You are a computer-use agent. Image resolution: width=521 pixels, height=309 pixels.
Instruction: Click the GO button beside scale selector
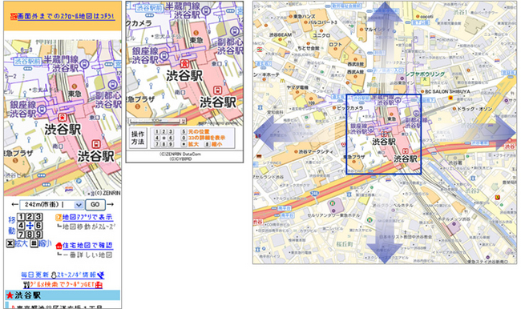(95, 204)
